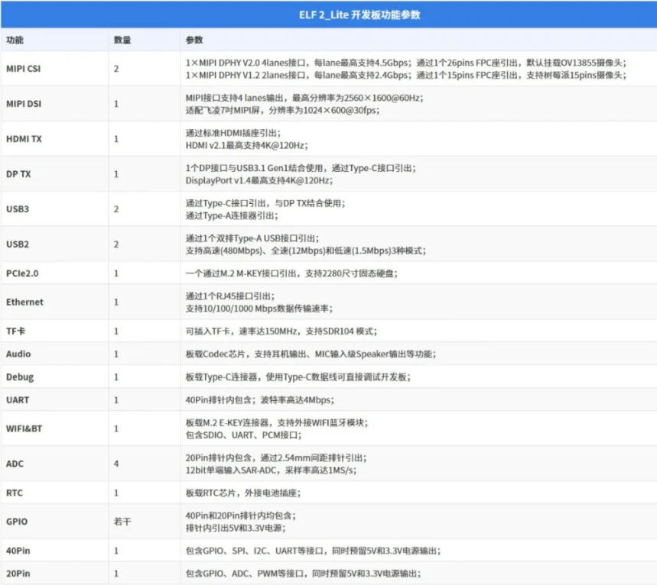Click the Debug row label
Viewport: 657px width, 585px height.
click(20, 377)
